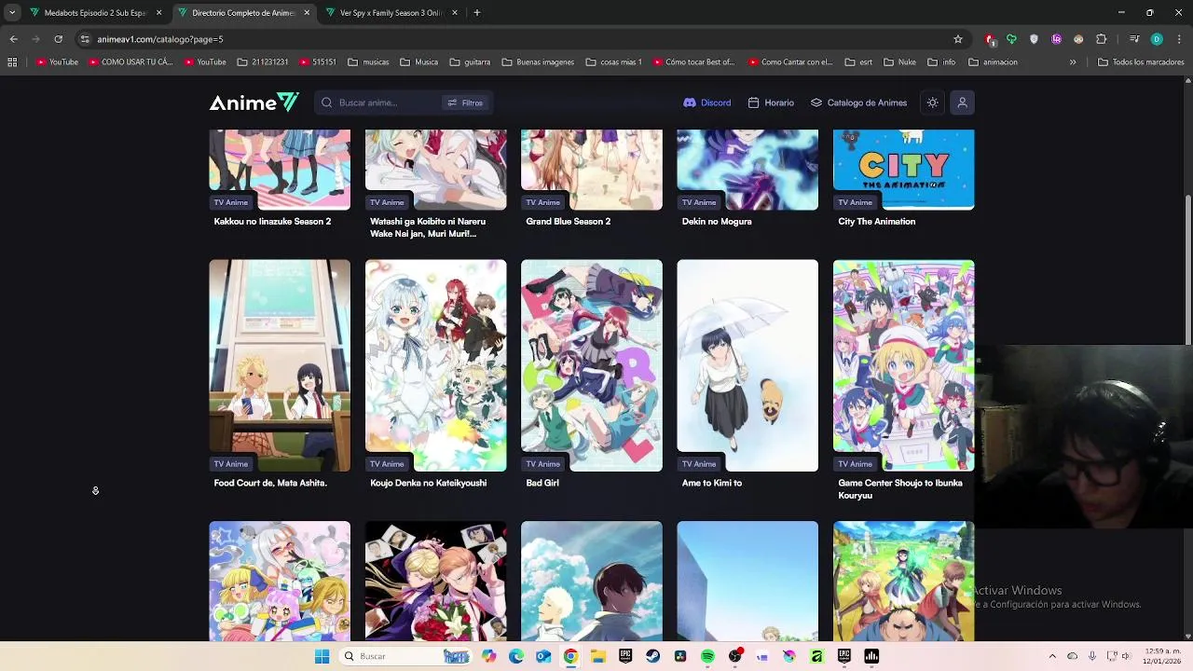This screenshot has height=671, width=1193.
Task: Open the Discord link
Action: click(707, 103)
